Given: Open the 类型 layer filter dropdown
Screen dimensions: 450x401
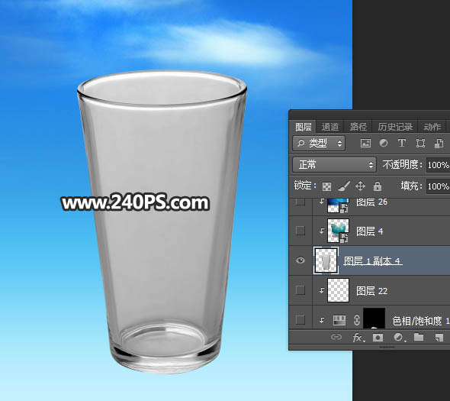Looking at the screenshot, I should point(319,143).
